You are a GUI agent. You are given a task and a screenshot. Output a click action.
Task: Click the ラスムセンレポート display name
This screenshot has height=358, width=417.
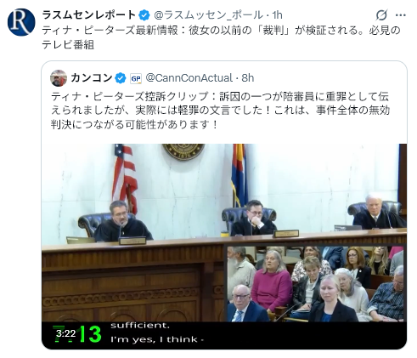89,15
